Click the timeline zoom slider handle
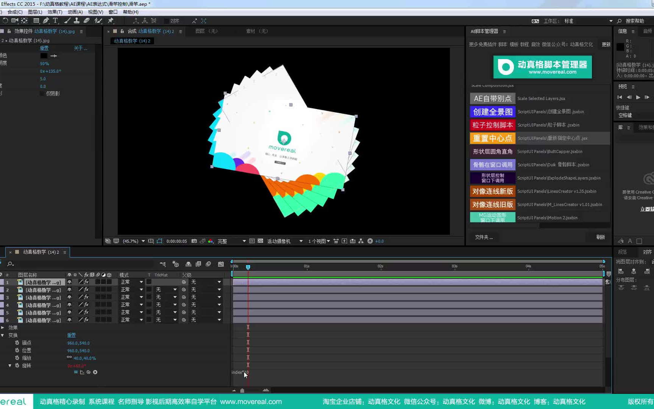 click(x=242, y=390)
